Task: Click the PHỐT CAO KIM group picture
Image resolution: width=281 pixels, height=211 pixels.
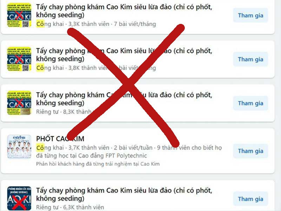Action: tap(19, 147)
